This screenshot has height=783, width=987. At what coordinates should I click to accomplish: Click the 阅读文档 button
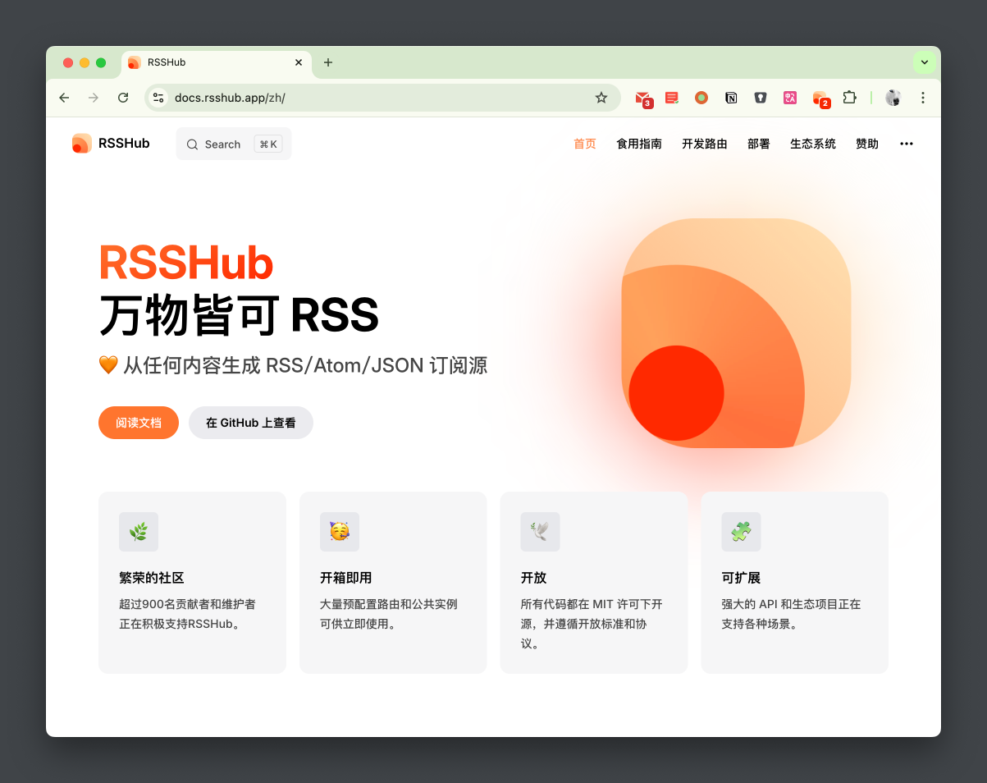[x=139, y=423]
